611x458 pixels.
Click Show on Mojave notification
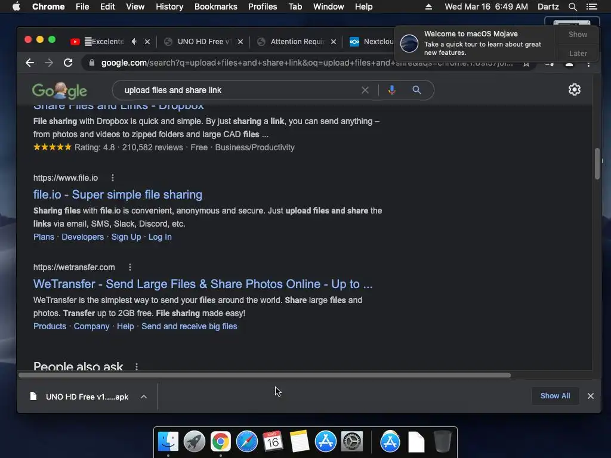pos(578,34)
